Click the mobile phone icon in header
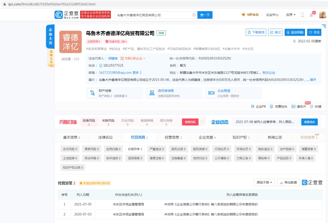Viewport: 328px width, 223px height. click(302, 15)
